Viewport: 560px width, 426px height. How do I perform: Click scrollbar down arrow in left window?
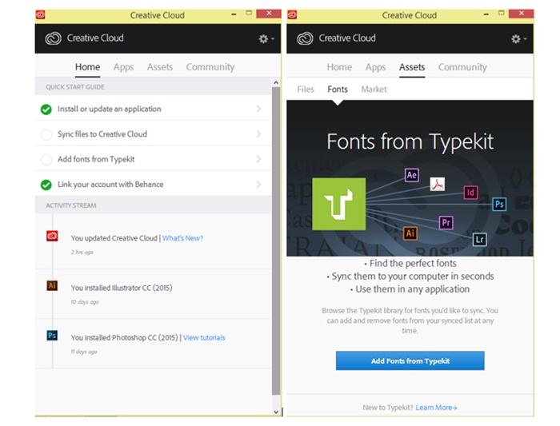pos(276,412)
